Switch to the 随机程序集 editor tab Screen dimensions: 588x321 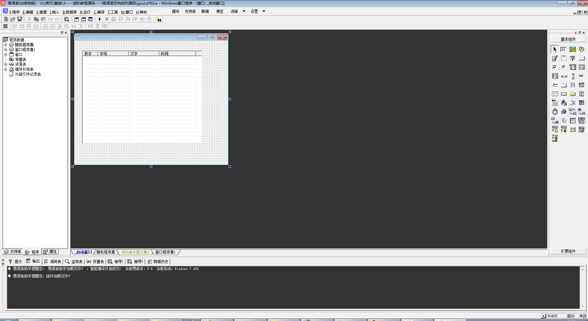[106, 252]
